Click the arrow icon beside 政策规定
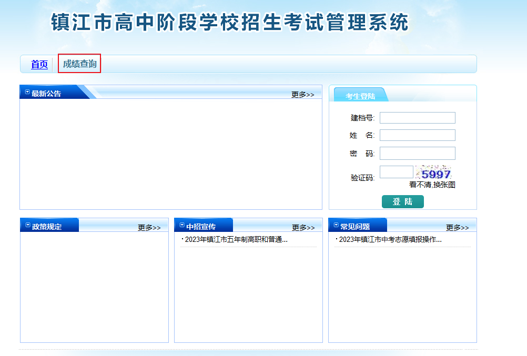The height and width of the screenshot is (356, 527). click(x=27, y=226)
